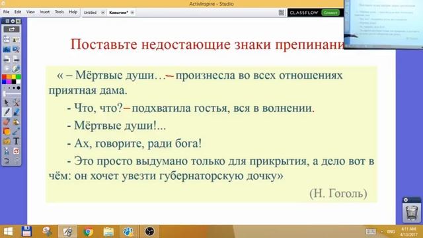Select the Connector tool
The image size is (423, 238).
click(16, 132)
